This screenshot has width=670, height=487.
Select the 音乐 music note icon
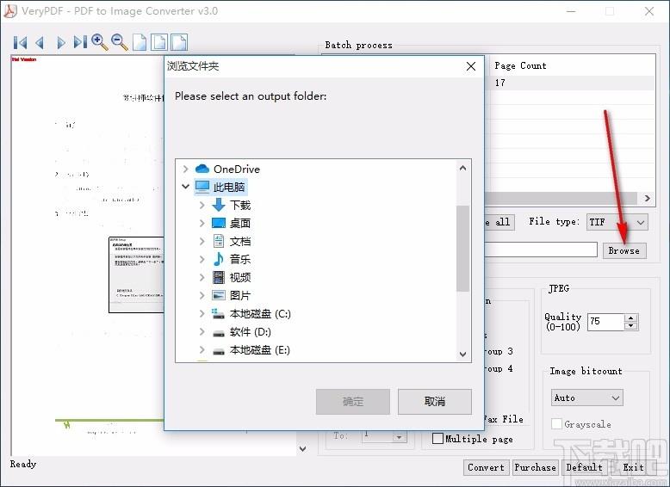pyautogui.click(x=219, y=259)
